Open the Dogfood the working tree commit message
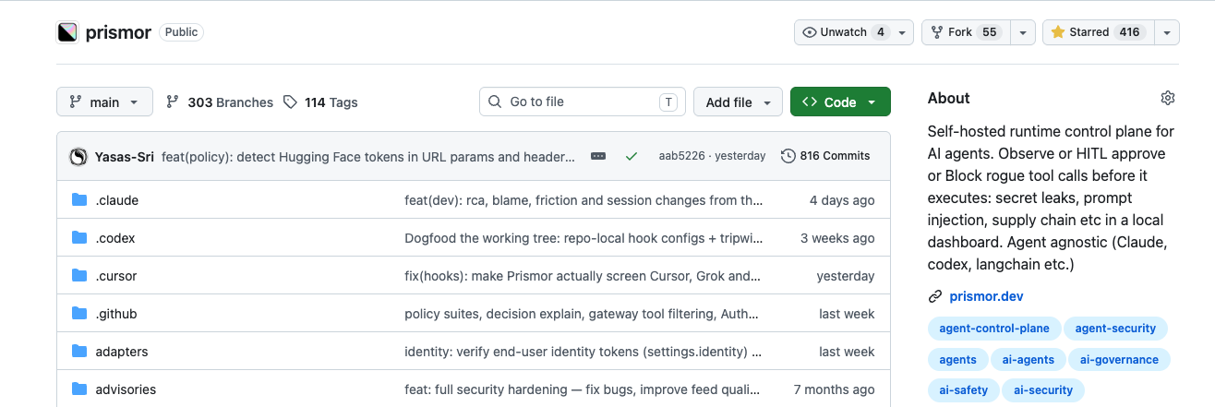The image size is (1215, 407). [584, 238]
